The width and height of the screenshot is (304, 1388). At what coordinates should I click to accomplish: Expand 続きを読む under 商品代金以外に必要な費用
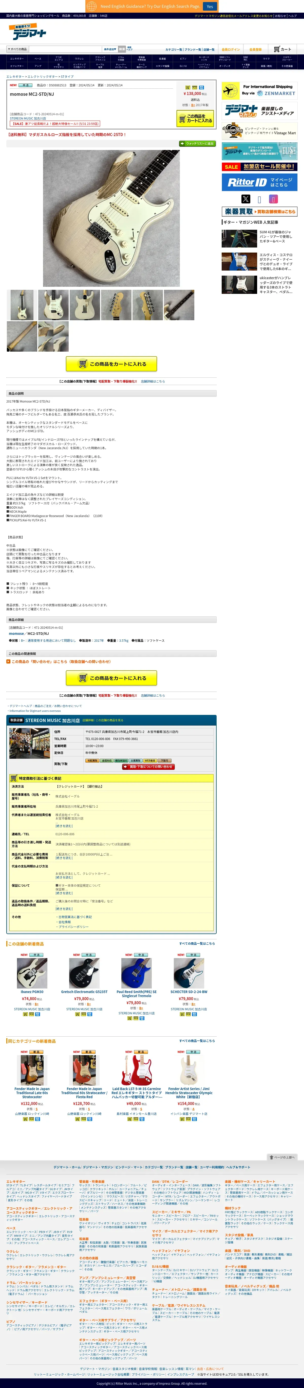tap(64, 858)
